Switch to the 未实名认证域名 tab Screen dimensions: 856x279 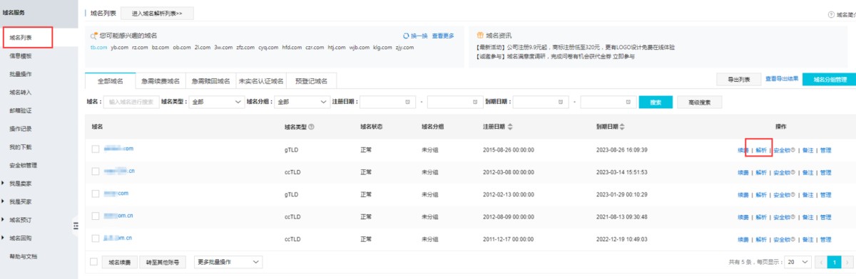[261, 80]
